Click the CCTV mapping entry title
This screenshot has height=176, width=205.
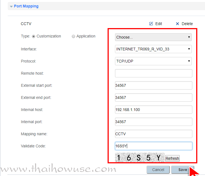[26, 24]
